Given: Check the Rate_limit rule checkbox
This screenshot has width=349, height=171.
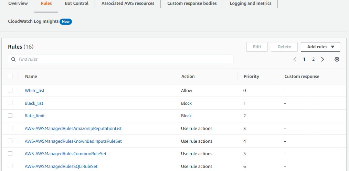Looking at the screenshot, I should [x=10, y=115].
